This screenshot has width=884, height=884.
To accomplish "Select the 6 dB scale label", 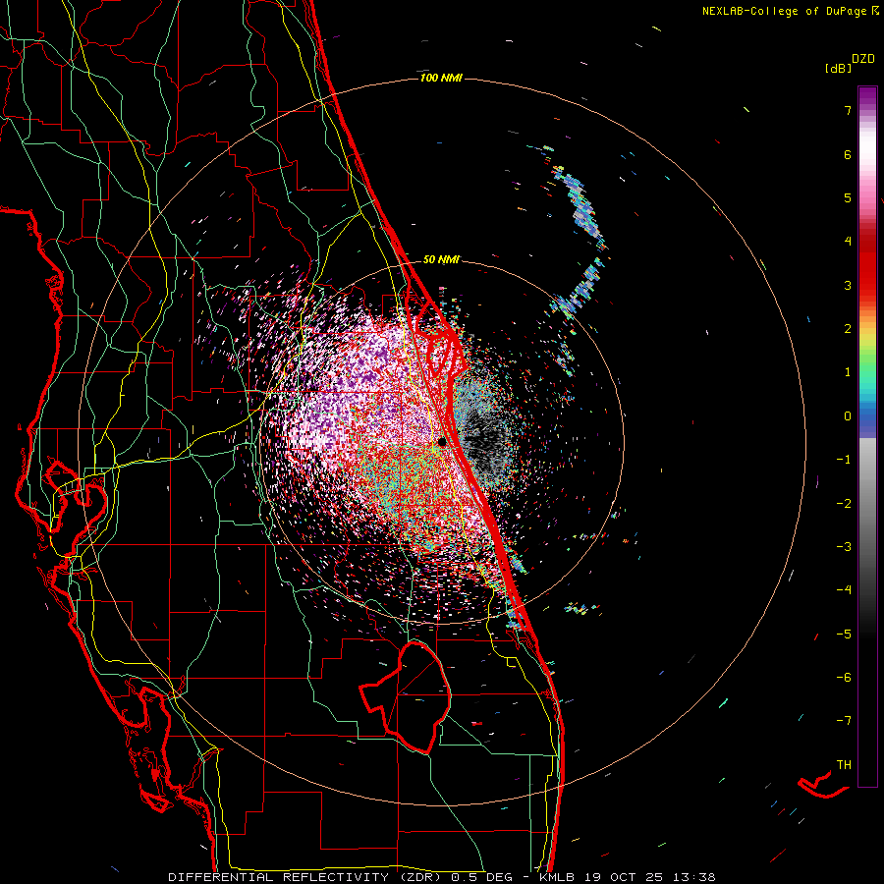I will click(848, 154).
